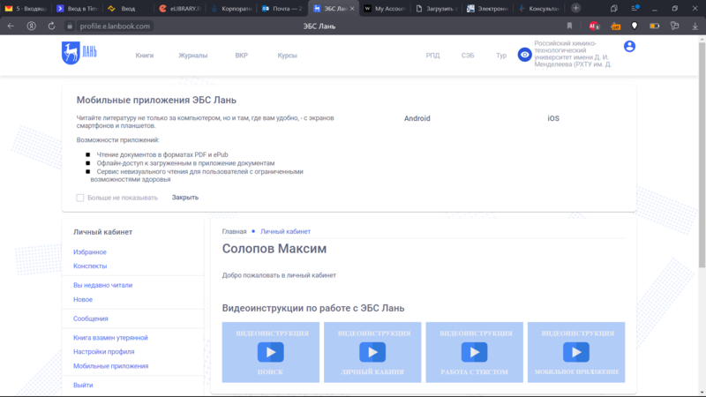
Task: Click the location pin extension icon
Action: (x=635, y=26)
